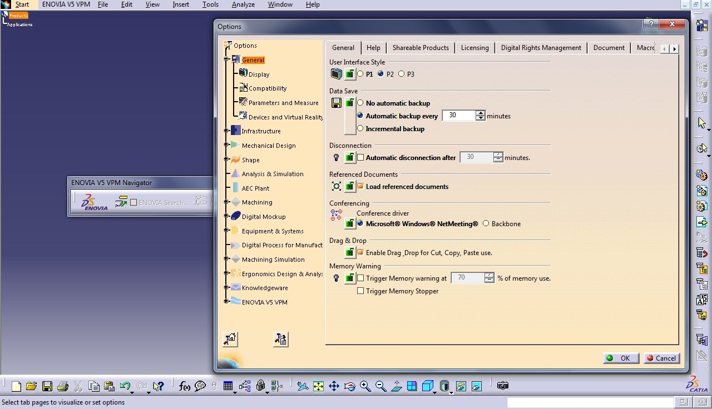Expand the Equipment & Systems tree node

[x=226, y=231]
